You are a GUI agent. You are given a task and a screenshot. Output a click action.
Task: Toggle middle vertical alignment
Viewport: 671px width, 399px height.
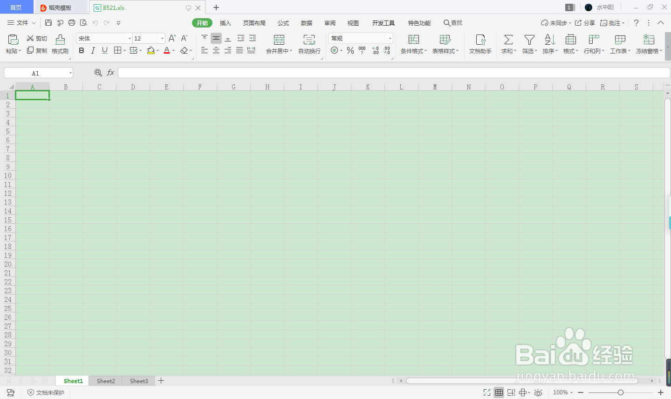216,38
